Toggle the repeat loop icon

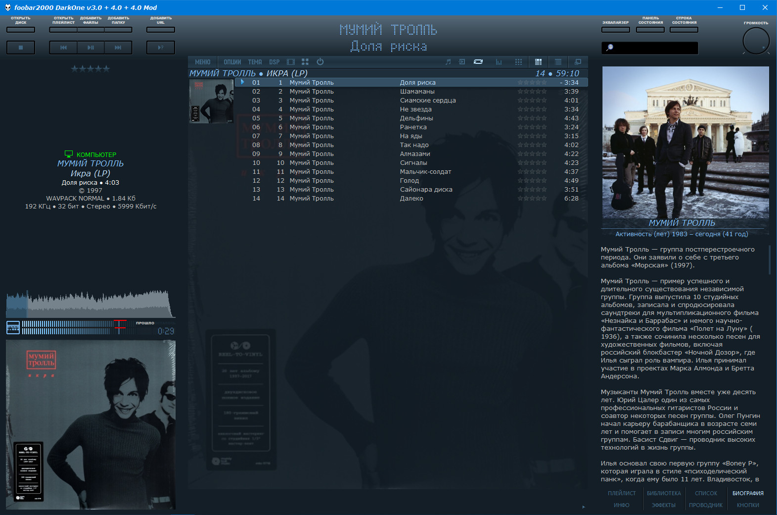coord(478,62)
